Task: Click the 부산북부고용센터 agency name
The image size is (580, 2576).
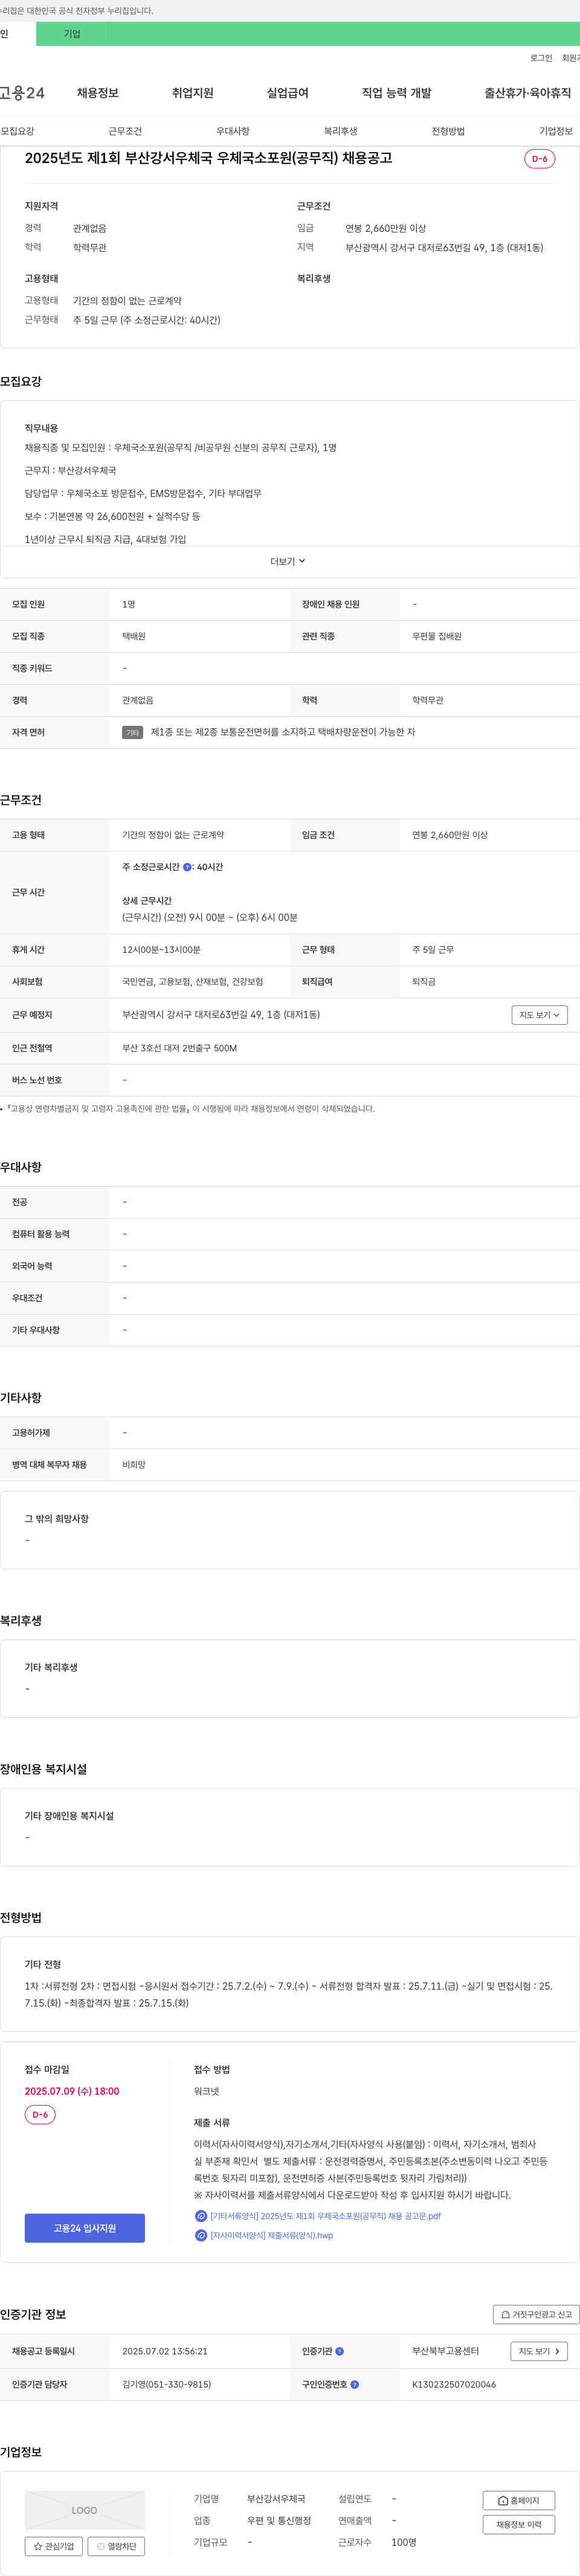Action: point(446,2351)
